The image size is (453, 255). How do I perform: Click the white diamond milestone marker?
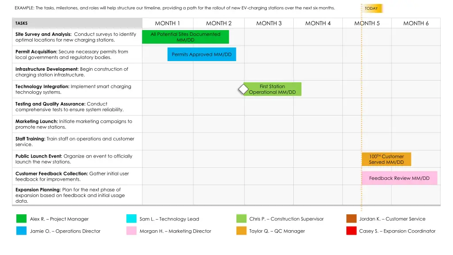[243, 89]
